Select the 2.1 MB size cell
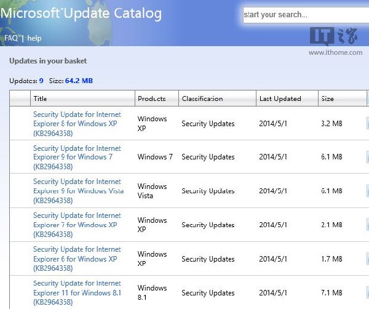Screen dimensions: 369x309 click(x=332, y=225)
